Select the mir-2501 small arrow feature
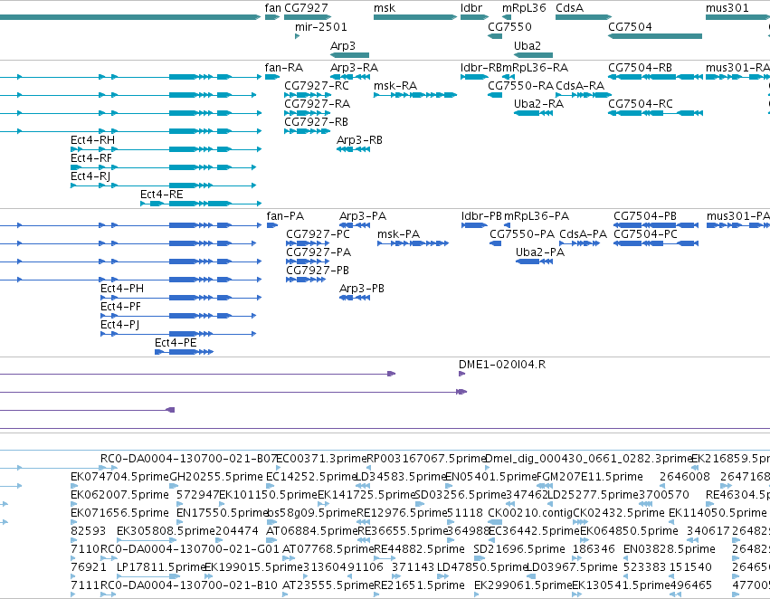Image resolution: width=770 pixels, height=599 pixels. [297, 36]
